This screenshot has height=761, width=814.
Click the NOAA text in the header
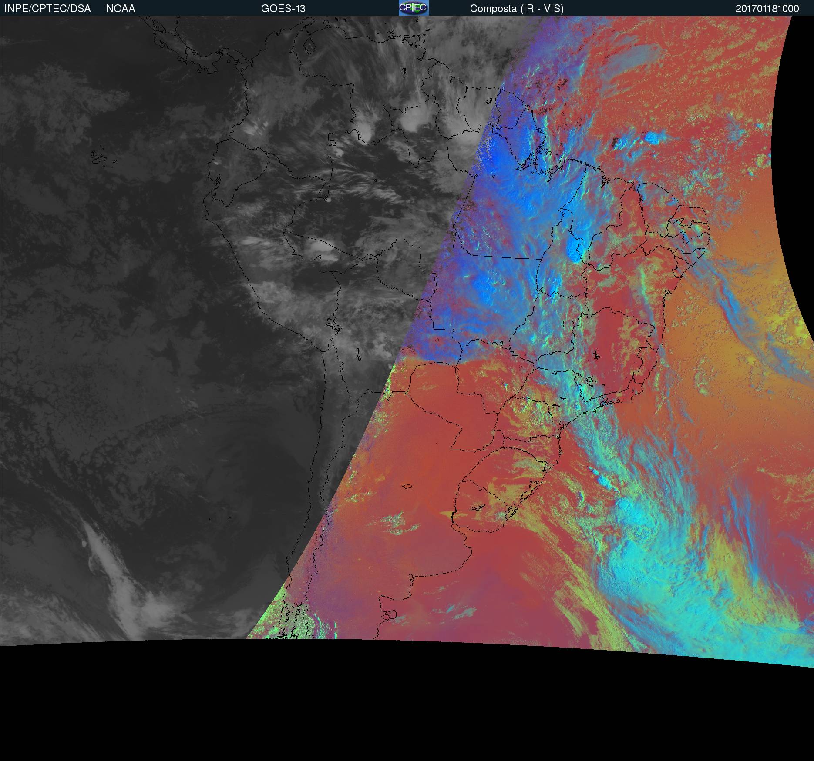click(121, 9)
